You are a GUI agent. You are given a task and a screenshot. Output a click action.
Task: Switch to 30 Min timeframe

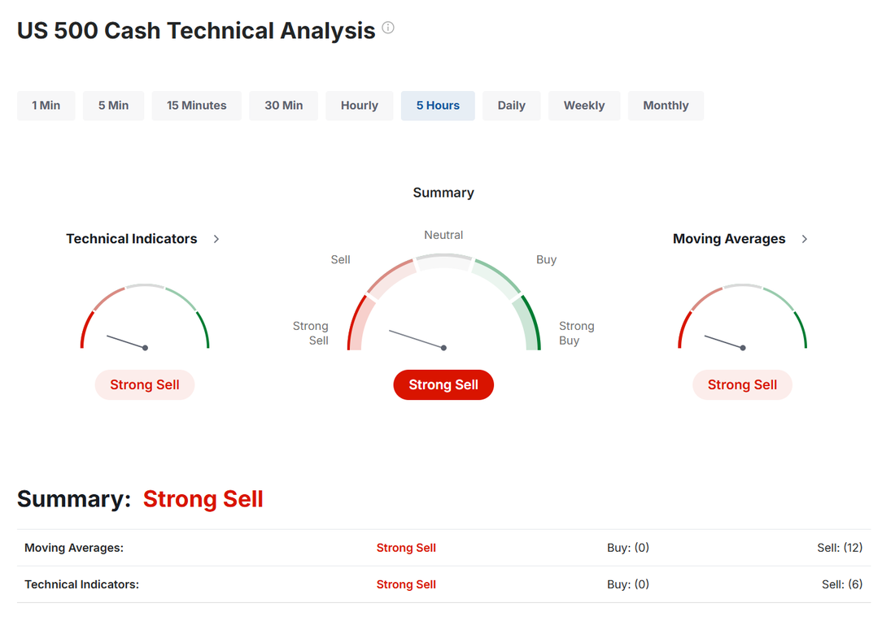[x=284, y=106]
